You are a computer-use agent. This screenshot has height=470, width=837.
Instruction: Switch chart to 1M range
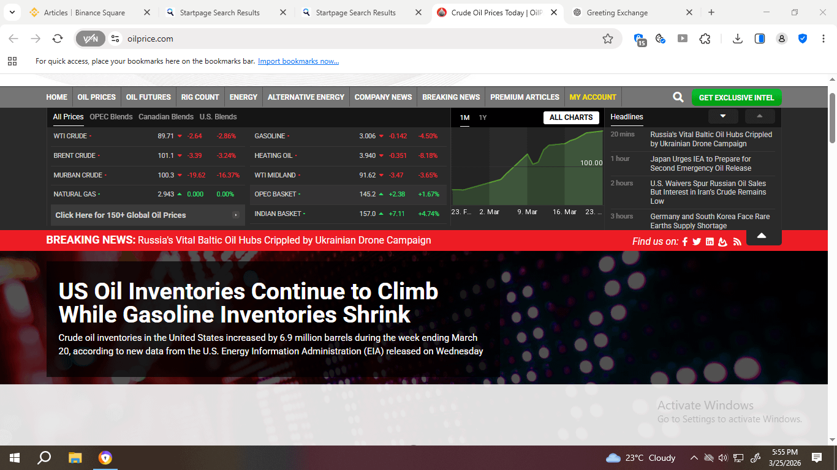pos(465,117)
